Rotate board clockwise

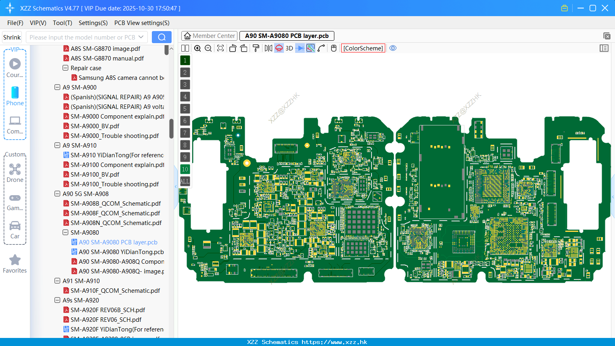tap(243, 48)
